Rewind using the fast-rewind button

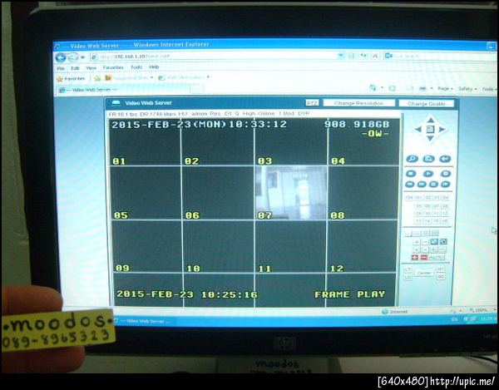(410, 184)
